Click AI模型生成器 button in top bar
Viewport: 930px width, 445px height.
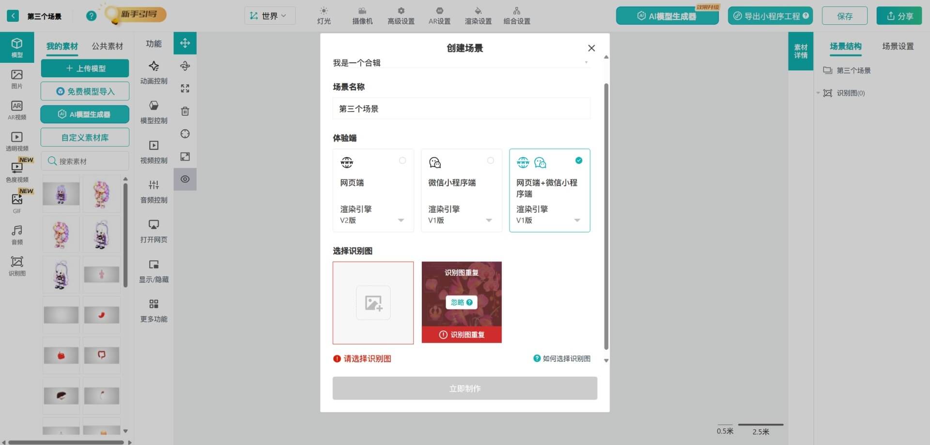click(667, 16)
